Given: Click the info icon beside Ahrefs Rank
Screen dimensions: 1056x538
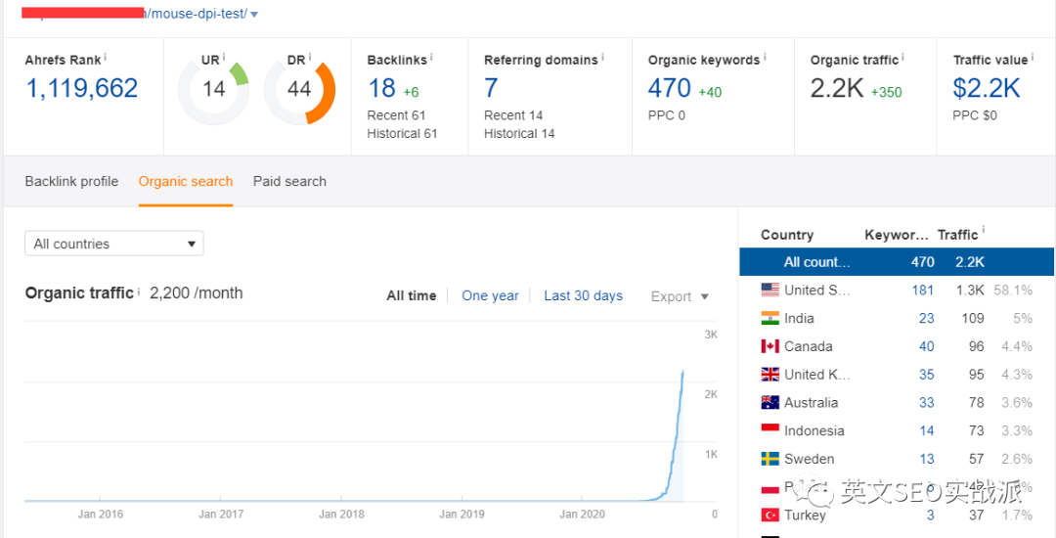Looking at the screenshot, I should (106, 57).
